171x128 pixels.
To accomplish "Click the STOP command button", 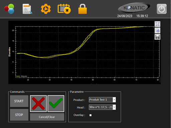I will 19,115.
